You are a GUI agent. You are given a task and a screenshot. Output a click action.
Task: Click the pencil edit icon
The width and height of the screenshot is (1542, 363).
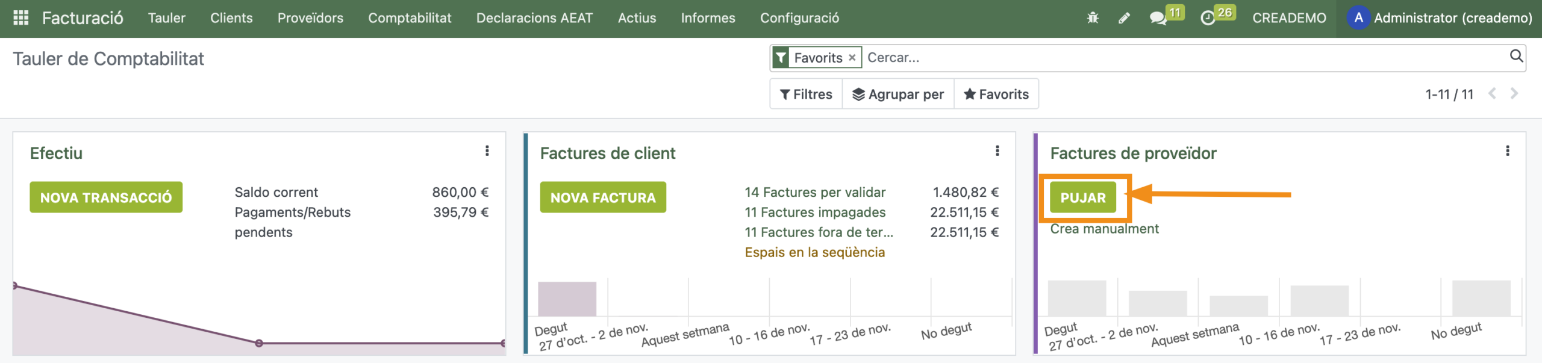[x=1124, y=18]
